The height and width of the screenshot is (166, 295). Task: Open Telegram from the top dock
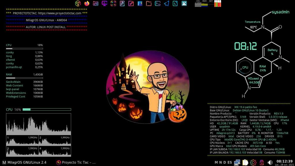tap(167, 3)
